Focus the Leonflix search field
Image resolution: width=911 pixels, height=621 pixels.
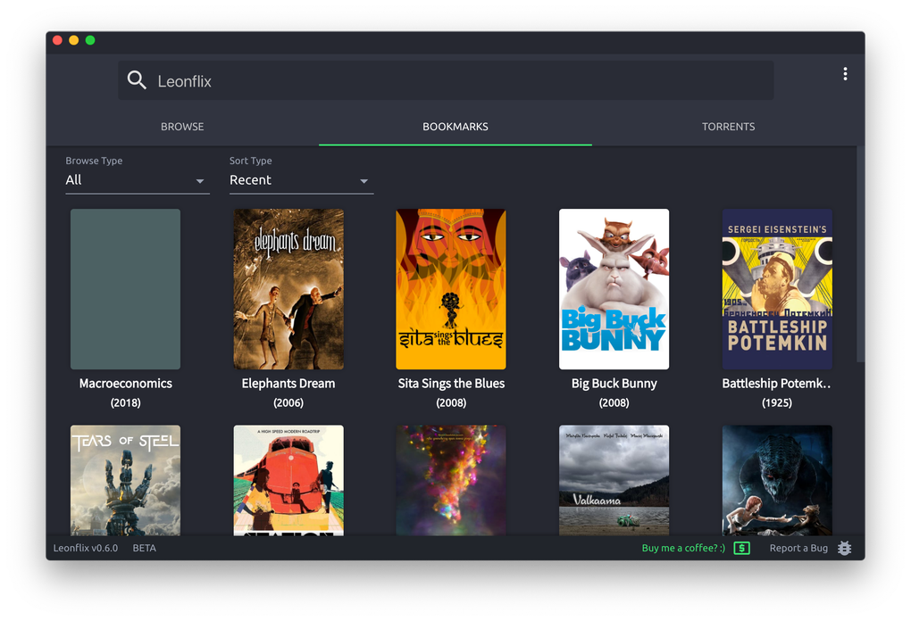coord(446,80)
